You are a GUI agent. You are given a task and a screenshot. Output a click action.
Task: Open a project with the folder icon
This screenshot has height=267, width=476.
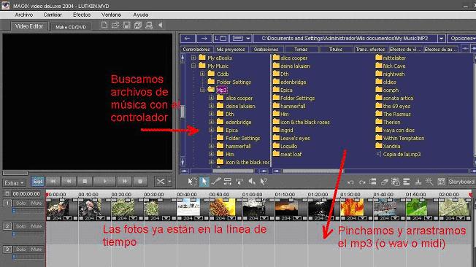pos(115,26)
